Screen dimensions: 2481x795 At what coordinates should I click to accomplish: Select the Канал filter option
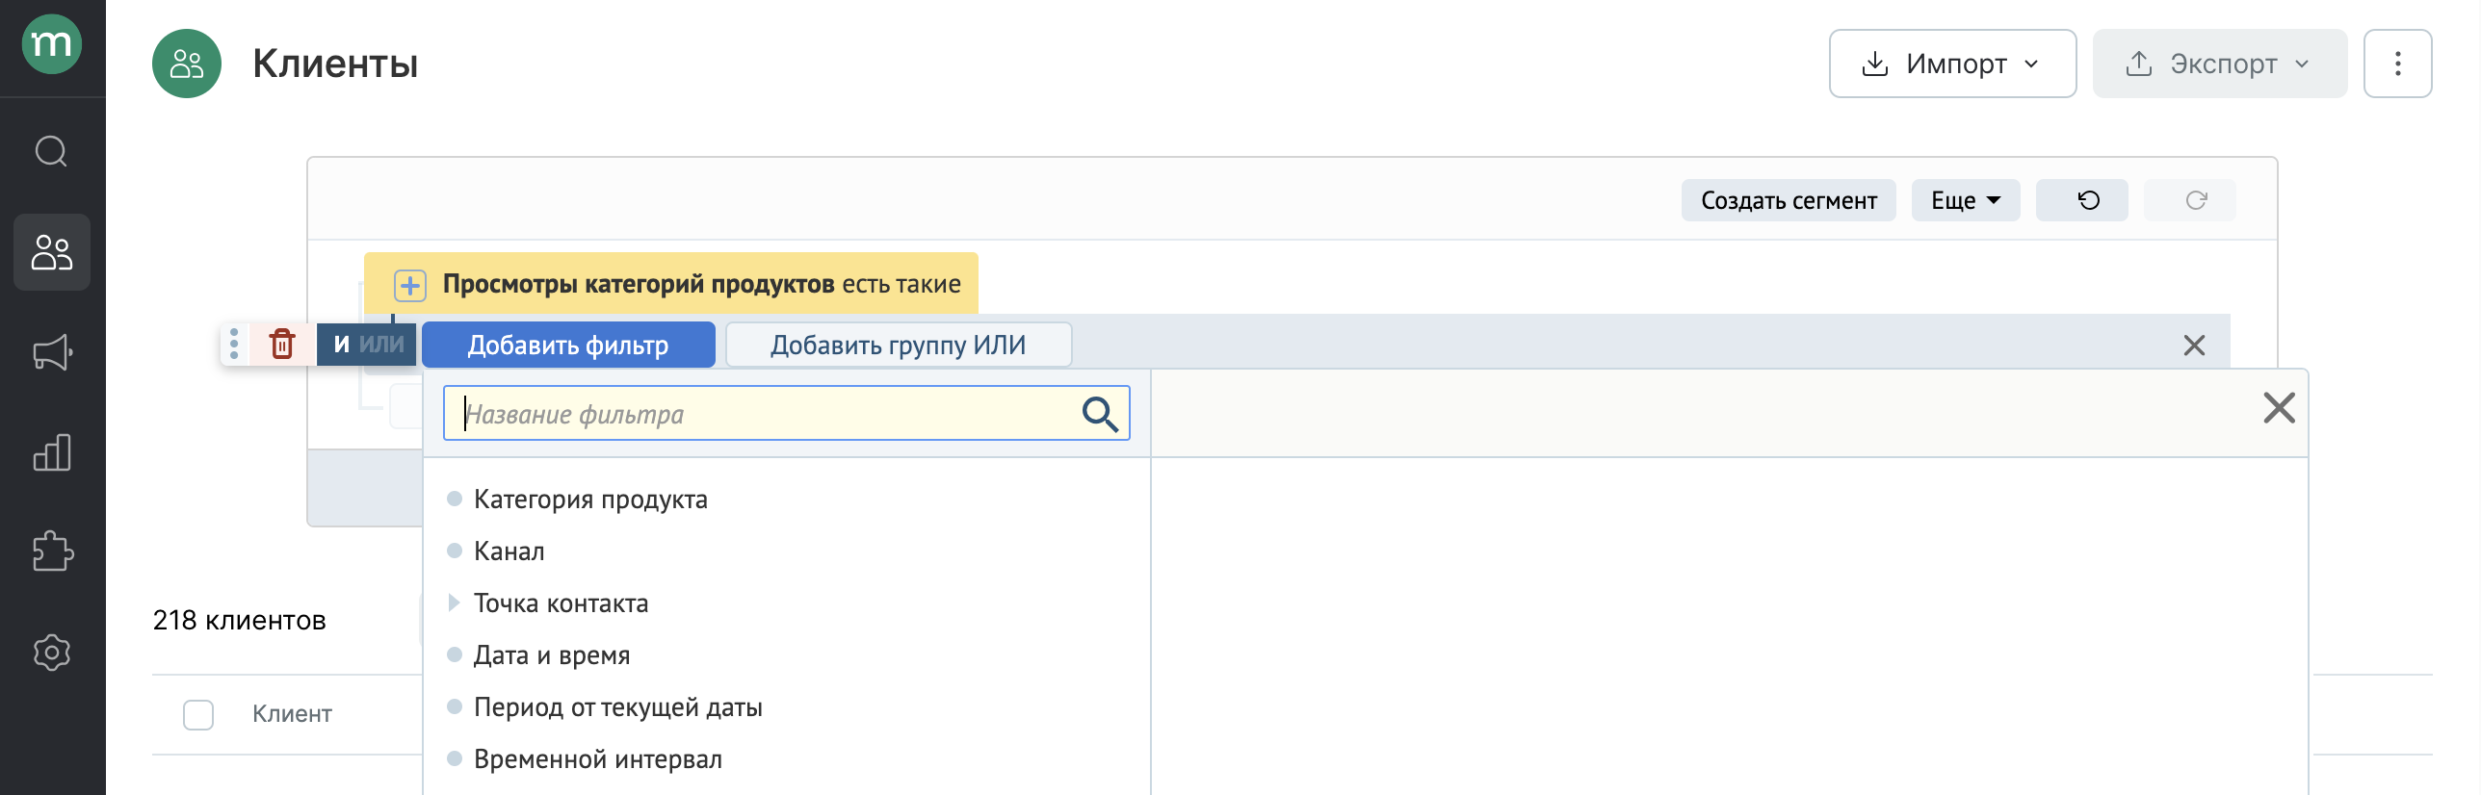point(509,551)
